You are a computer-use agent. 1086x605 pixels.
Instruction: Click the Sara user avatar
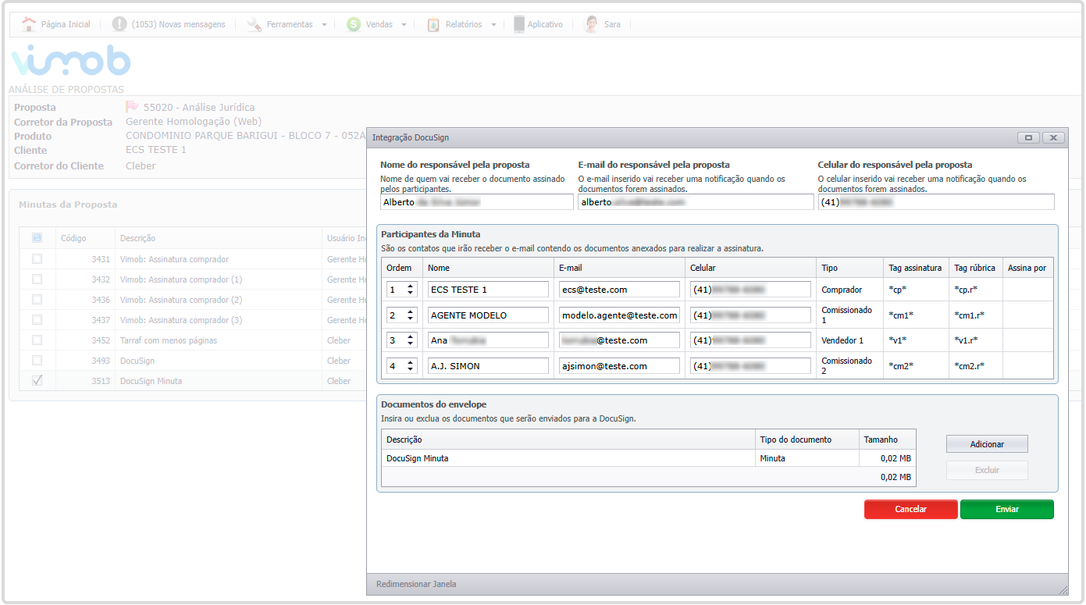(x=591, y=24)
